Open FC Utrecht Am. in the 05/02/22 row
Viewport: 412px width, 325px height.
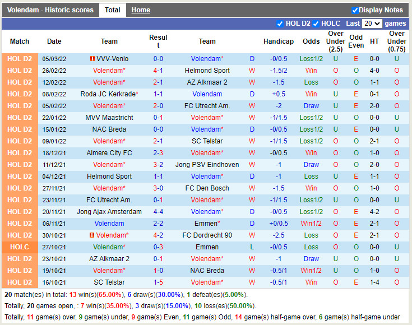click(x=207, y=106)
